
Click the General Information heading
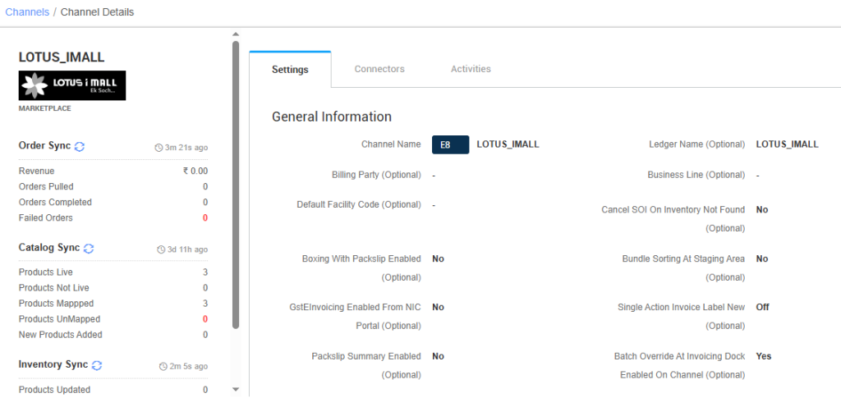[x=332, y=117]
